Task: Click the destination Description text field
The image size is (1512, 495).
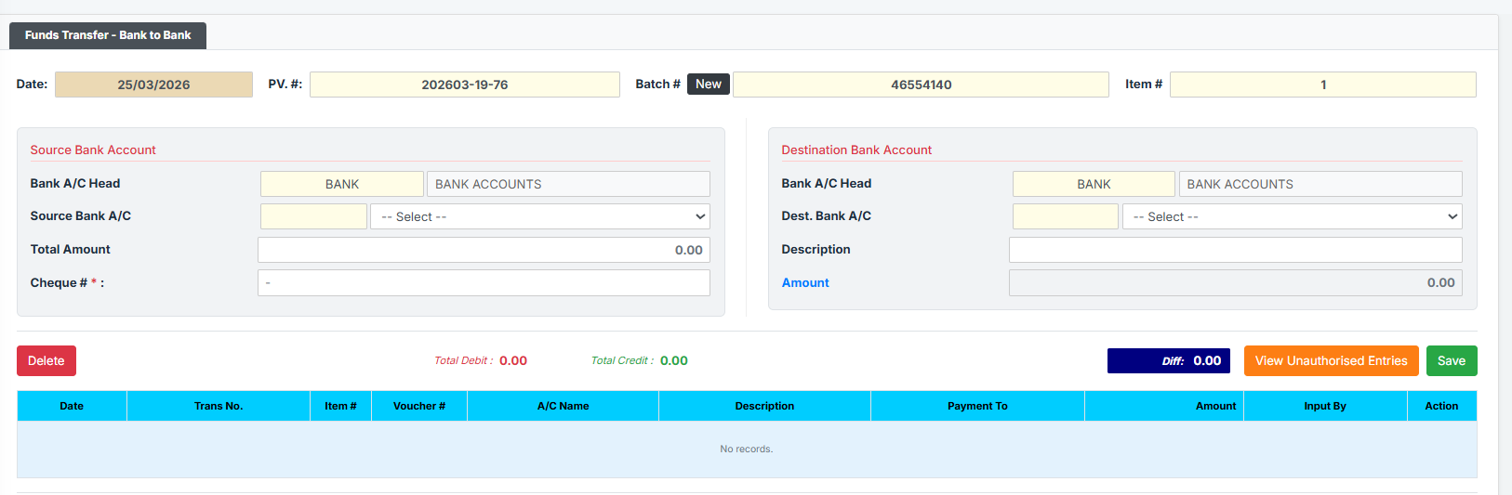Action: 1235,250
